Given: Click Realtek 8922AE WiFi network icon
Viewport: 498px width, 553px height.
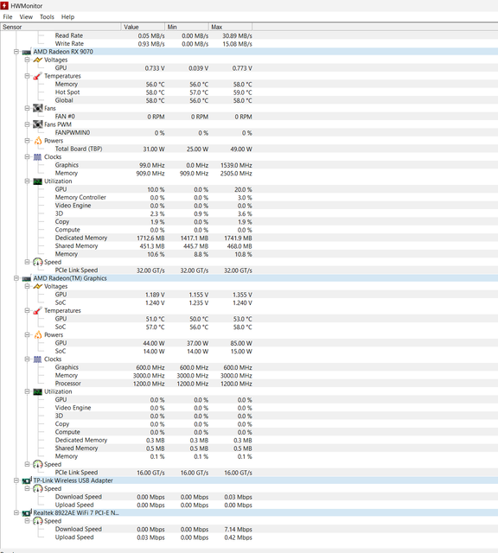Looking at the screenshot, I should (x=27, y=513).
